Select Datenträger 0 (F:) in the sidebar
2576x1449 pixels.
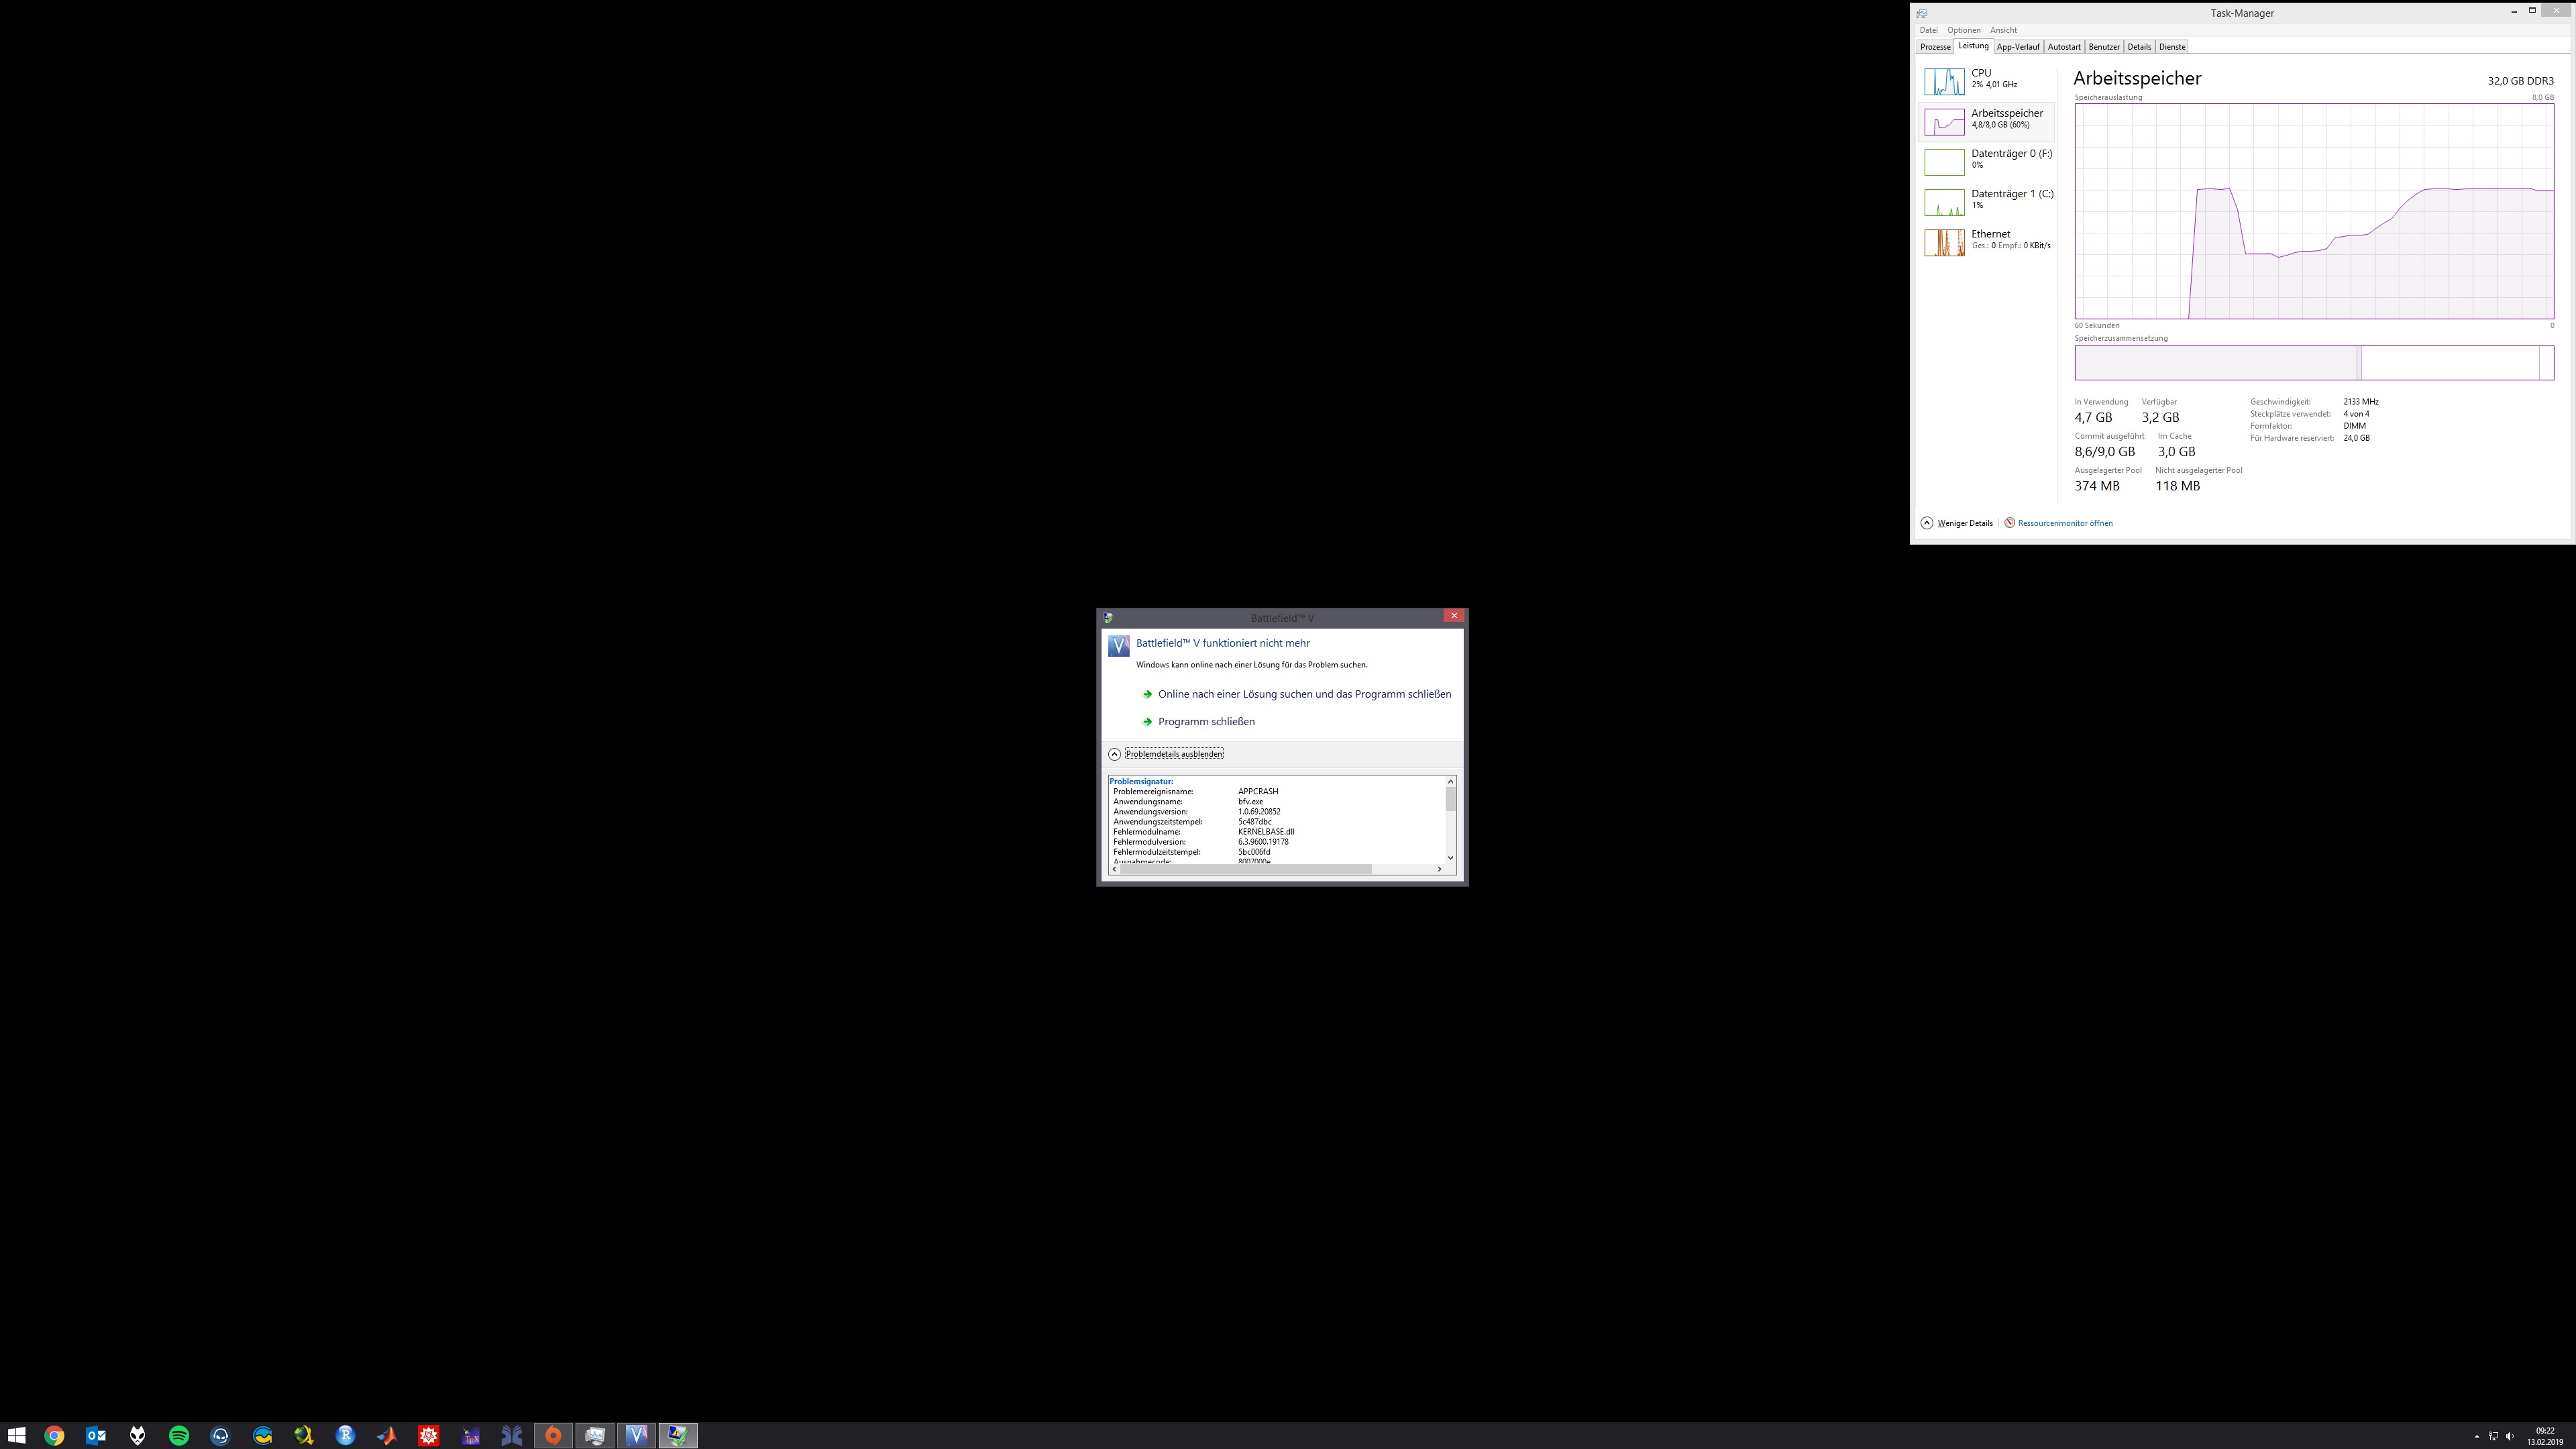(x=1988, y=158)
